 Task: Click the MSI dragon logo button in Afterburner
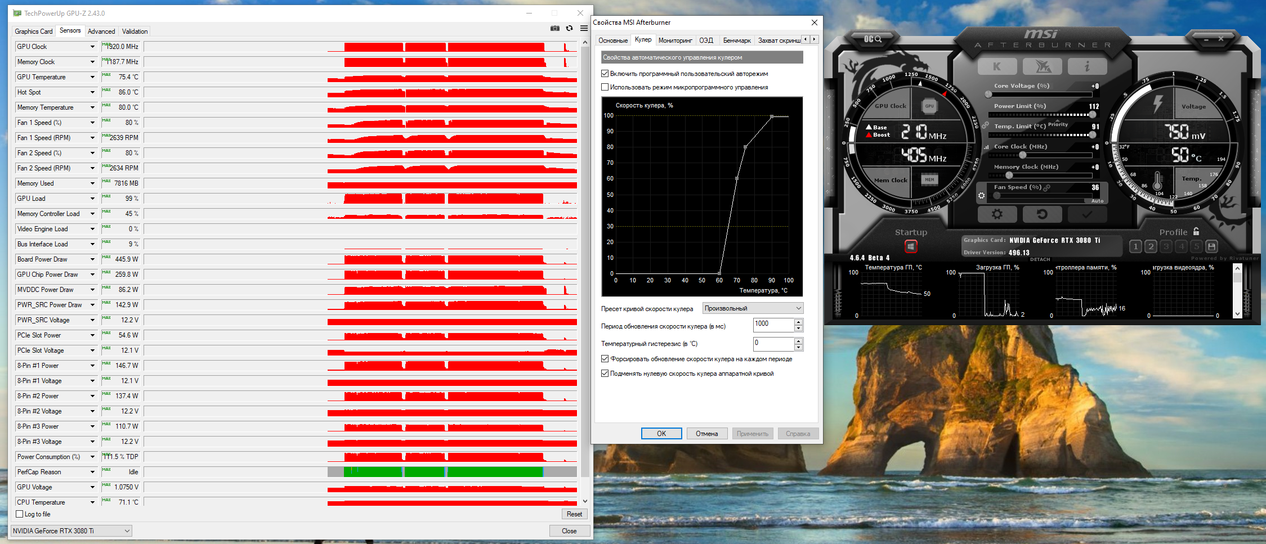(x=1043, y=66)
